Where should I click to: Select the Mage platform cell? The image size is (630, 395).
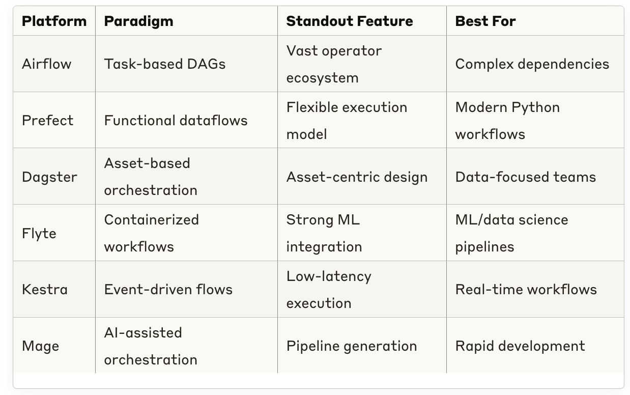pos(40,346)
